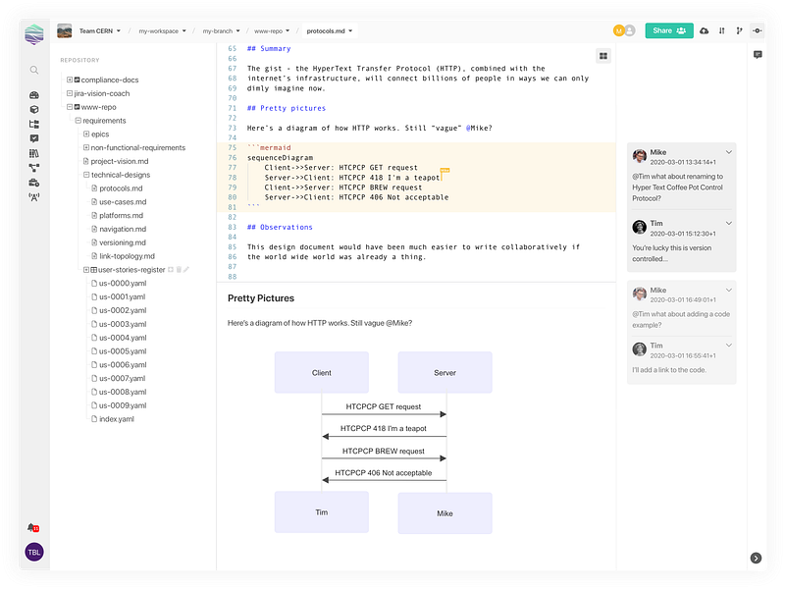Click the Client box in diagram preview
Screen dimensions: 785x589
322,372
